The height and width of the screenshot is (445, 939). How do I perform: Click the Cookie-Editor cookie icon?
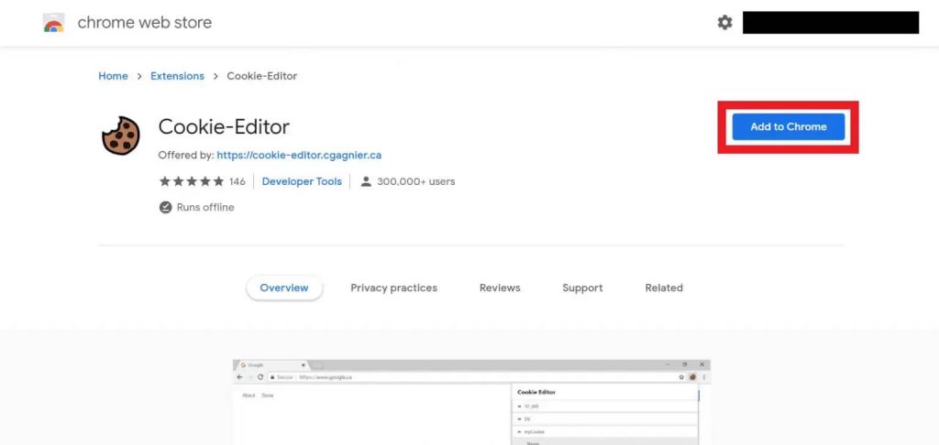pyautogui.click(x=120, y=136)
